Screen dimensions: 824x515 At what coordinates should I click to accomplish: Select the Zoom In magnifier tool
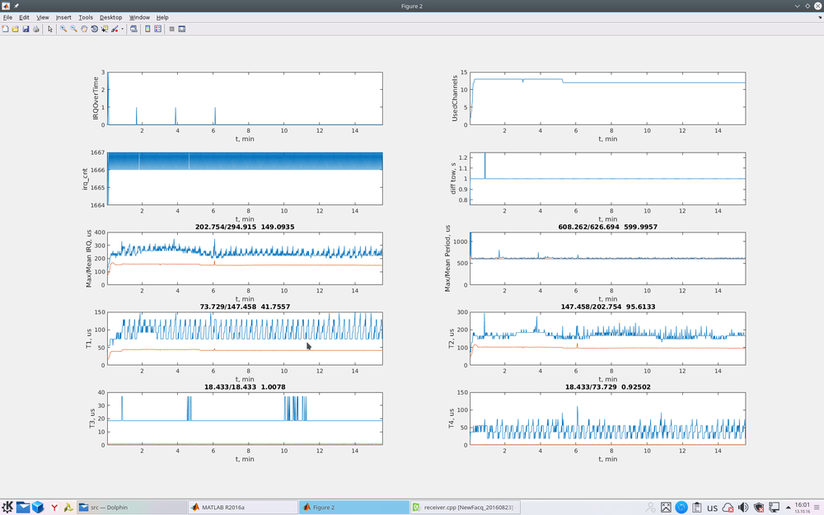pos(63,29)
